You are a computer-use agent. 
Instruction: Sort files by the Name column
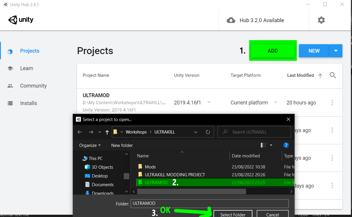tap(143, 156)
